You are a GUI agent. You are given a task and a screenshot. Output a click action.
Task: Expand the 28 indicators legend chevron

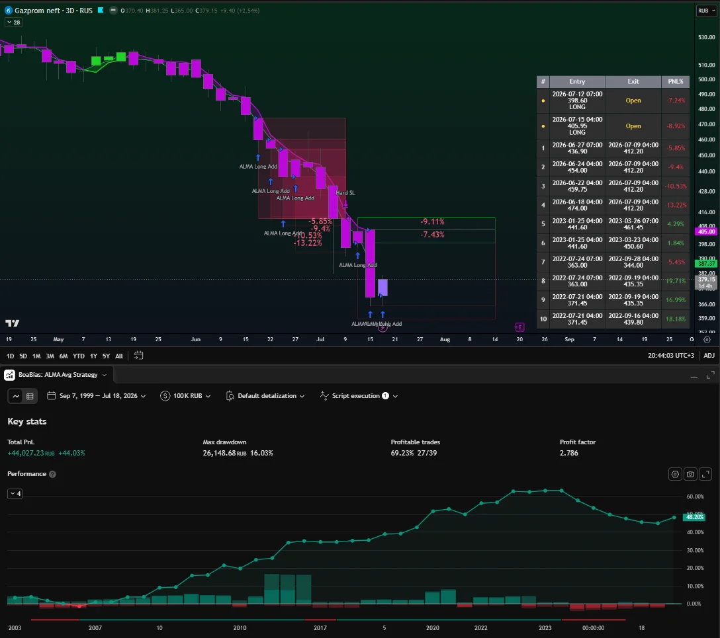pyautogui.click(x=13, y=22)
